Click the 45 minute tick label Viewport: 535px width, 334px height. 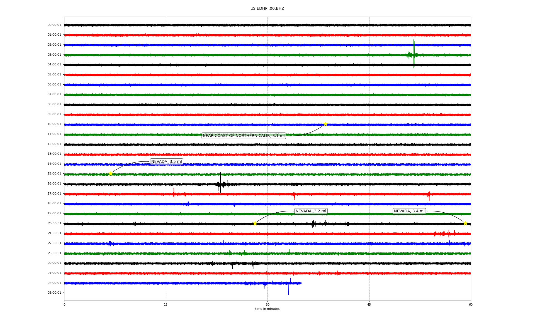(x=369, y=304)
